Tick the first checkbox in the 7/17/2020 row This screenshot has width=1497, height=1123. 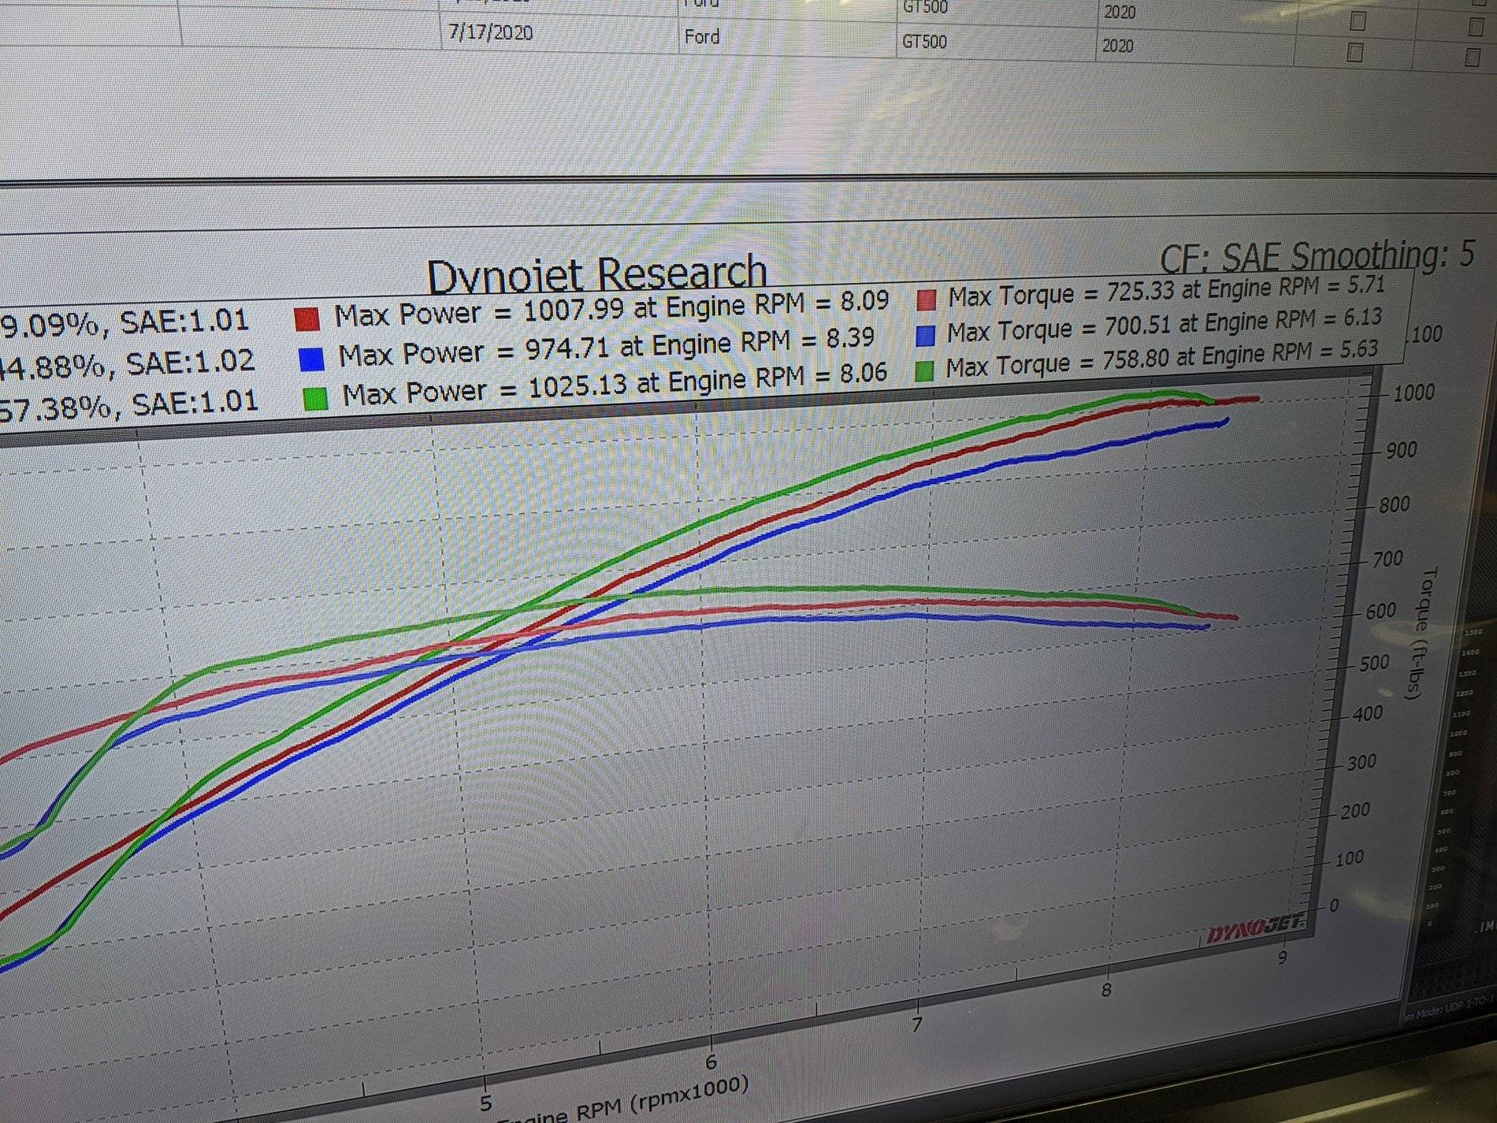click(1355, 53)
